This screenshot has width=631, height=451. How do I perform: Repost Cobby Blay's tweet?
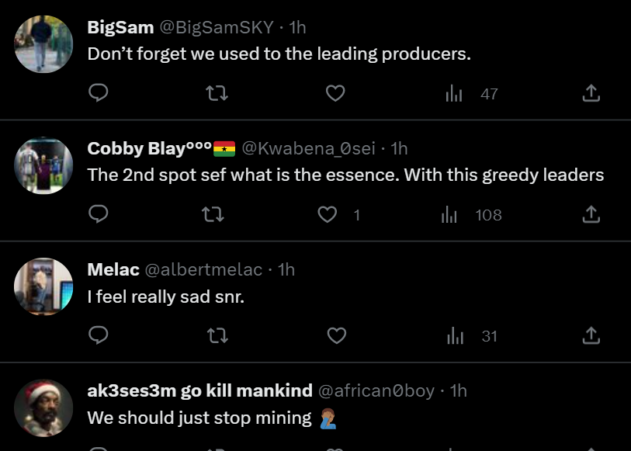(213, 215)
